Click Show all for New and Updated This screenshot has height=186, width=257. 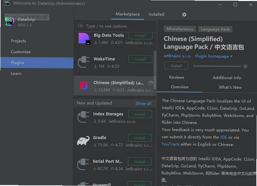(x=143, y=103)
